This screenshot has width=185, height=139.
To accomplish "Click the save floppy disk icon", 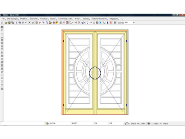I will tap(9, 23).
